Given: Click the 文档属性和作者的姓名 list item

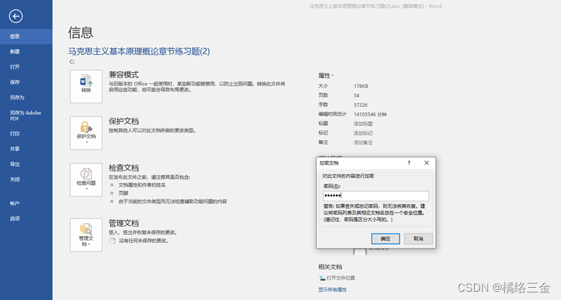Looking at the screenshot, I should click(142, 185).
